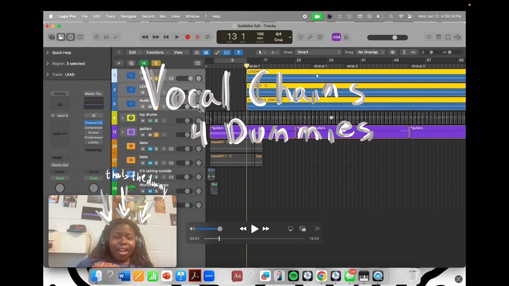The height and width of the screenshot is (286, 509).
Task: Click the Replace mode icon in control bar
Action: [x=301, y=37]
